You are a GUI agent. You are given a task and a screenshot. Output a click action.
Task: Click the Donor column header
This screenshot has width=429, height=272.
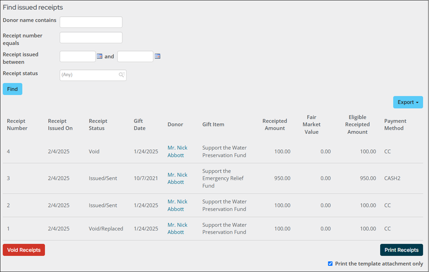click(175, 124)
